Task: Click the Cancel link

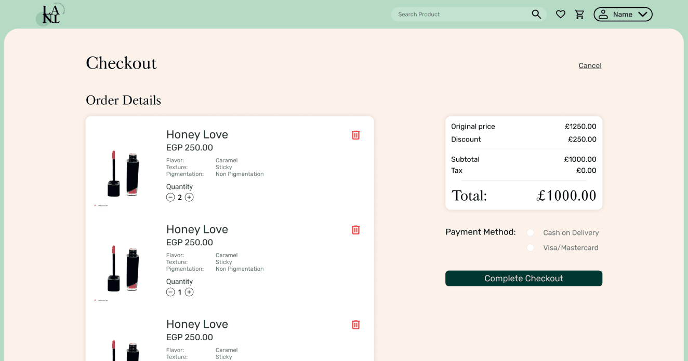Action: pyautogui.click(x=590, y=66)
